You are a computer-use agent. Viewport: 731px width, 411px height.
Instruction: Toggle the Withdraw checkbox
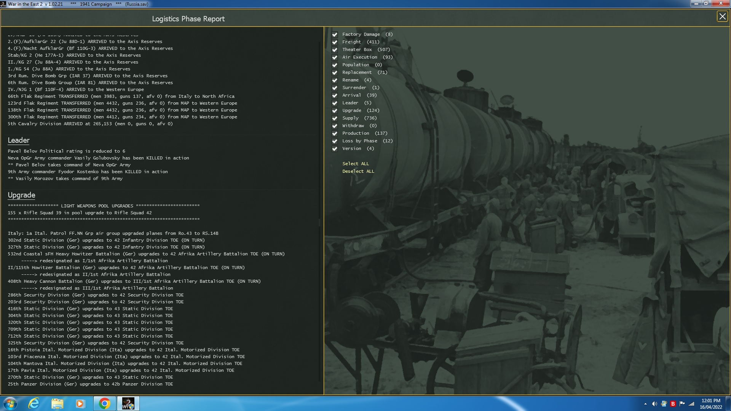pos(335,126)
